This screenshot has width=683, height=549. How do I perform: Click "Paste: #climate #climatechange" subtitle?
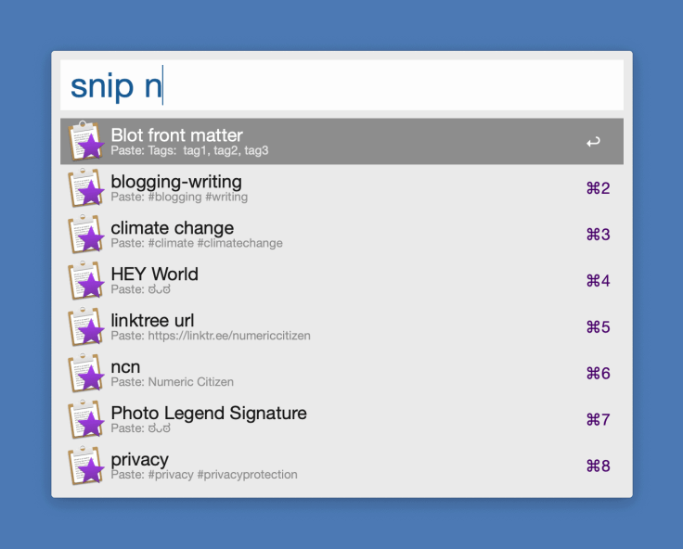pos(197,243)
